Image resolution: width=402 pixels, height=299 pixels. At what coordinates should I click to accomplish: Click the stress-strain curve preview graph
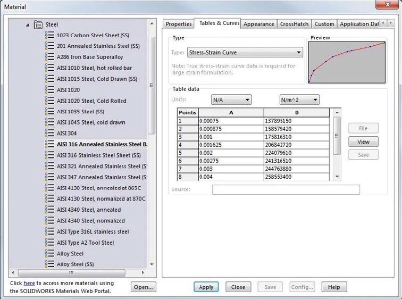tap(347, 62)
